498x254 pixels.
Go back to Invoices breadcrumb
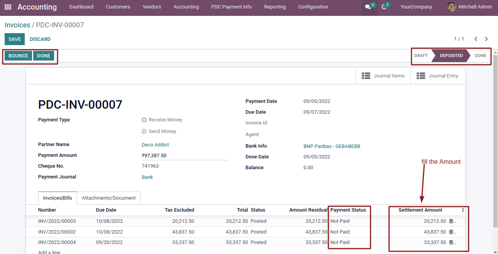pyautogui.click(x=17, y=25)
